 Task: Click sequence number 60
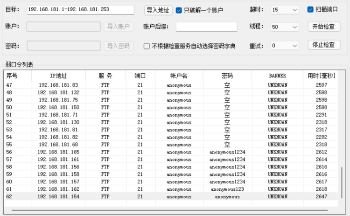pyautogui.click(x=9, y=181)
